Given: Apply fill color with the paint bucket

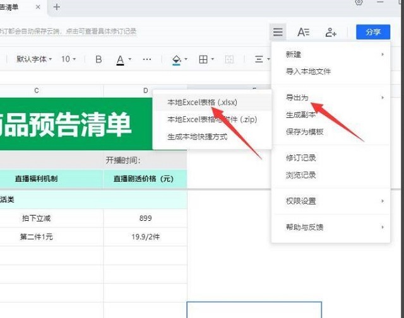Looking at the screenshot, I should [176, 60].
